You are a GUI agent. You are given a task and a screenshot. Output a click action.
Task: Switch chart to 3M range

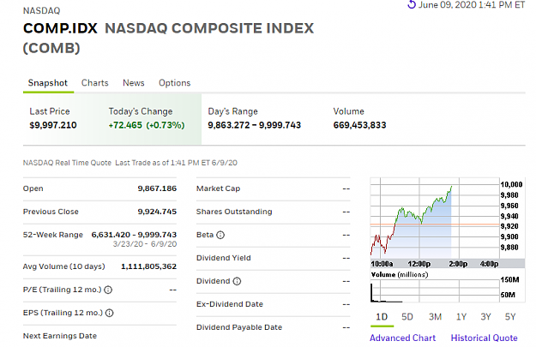(435, 317)
